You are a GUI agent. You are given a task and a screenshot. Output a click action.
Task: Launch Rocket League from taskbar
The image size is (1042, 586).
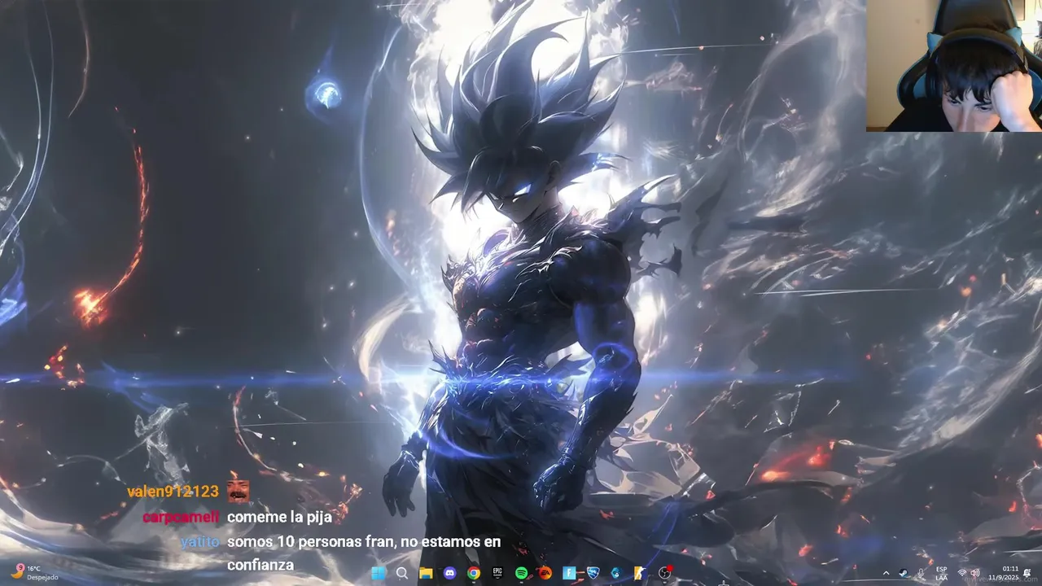(593, 573)
